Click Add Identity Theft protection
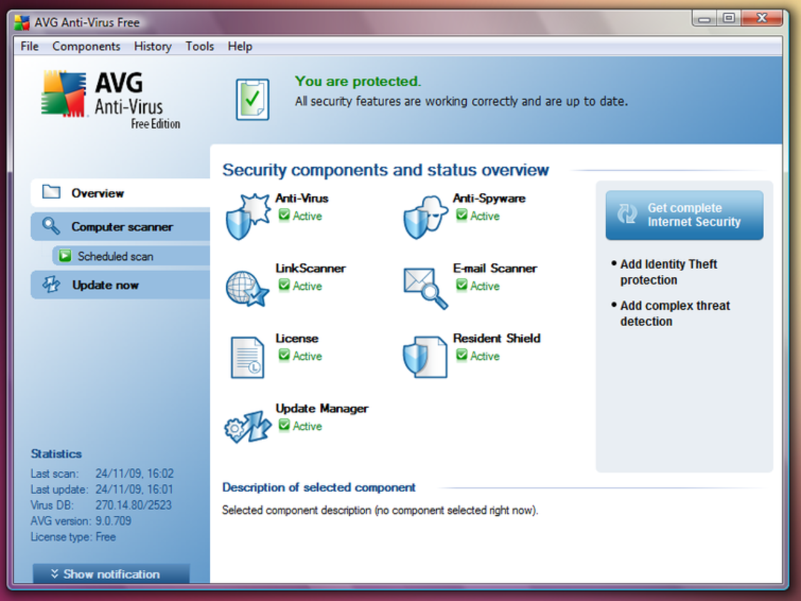Image resolution: width=801 pixels, height=601 pixels. click(668, 272)
